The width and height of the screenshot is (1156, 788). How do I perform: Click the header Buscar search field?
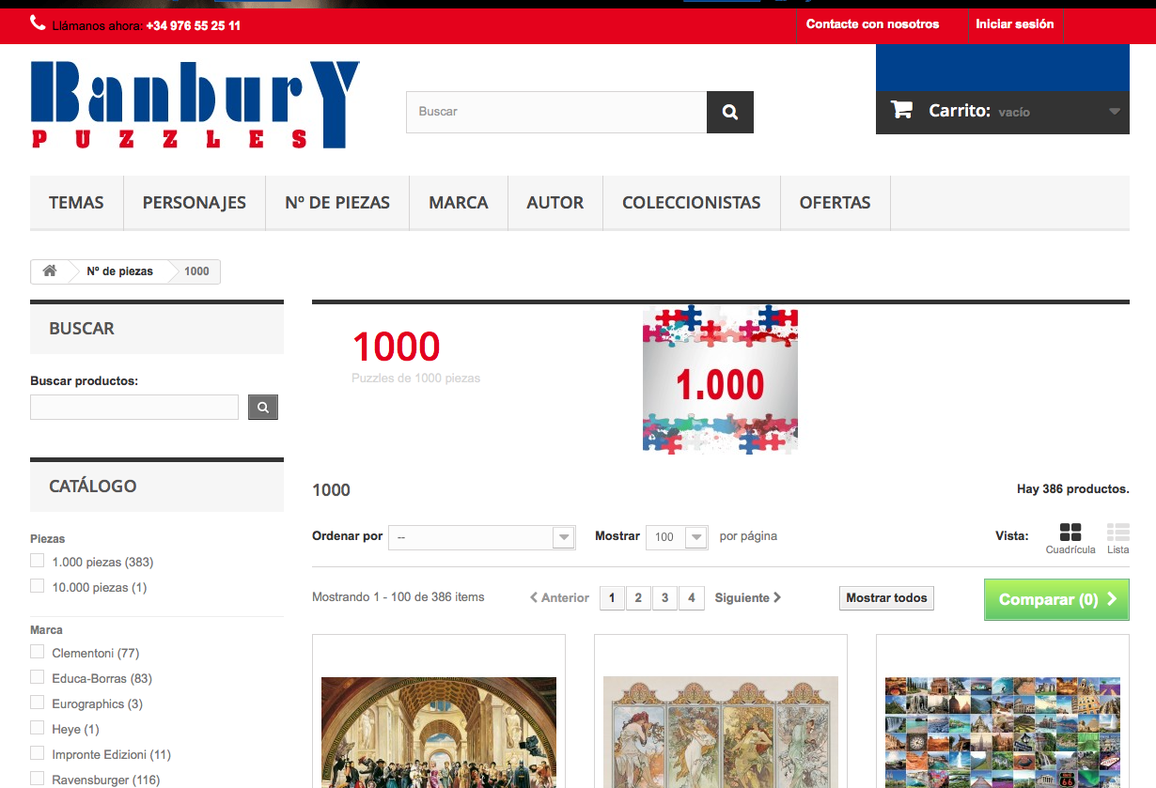pos(556,112)
